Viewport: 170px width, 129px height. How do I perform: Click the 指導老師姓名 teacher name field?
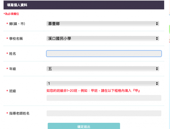pyautogui.click(x=104, y=113)
